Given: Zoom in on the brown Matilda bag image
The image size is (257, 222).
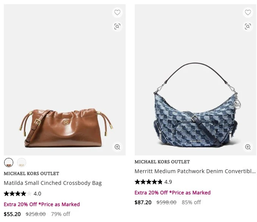Looking at the screenshot, I should point(117,147).
